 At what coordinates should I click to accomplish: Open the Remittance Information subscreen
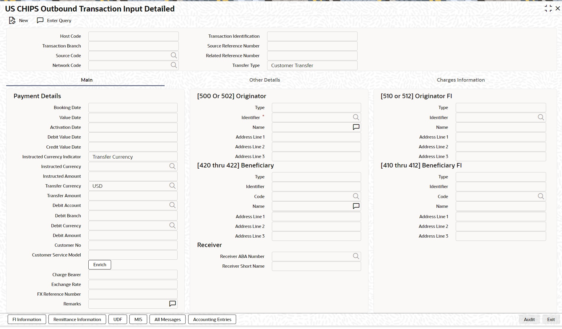pyautogui.click(x=77, y=320)
